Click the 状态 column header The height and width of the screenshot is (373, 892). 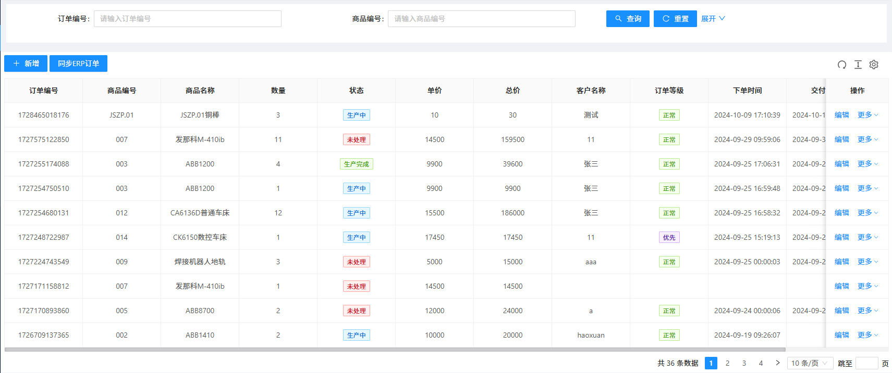pos(357,91)
